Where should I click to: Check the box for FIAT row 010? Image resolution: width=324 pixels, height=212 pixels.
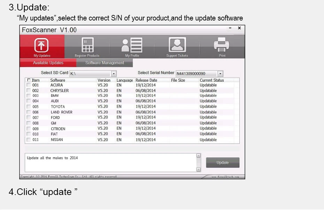tap(29, 134)
